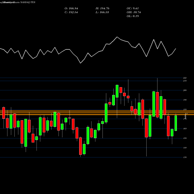Image resolution: width=194 pixels, height=194 pixels.
Task: Click the 139 price axis label
Action: coord(185,157)
